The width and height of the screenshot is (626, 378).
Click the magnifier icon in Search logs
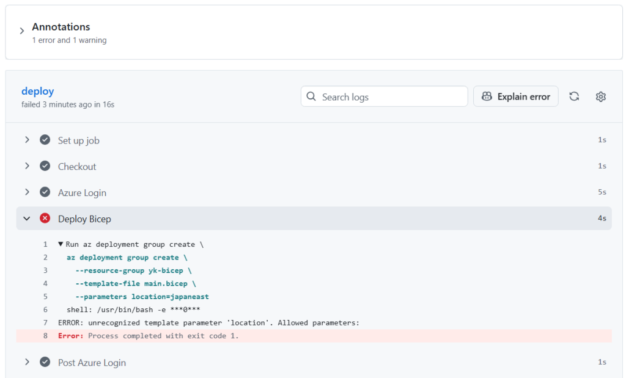coord(312,96)
